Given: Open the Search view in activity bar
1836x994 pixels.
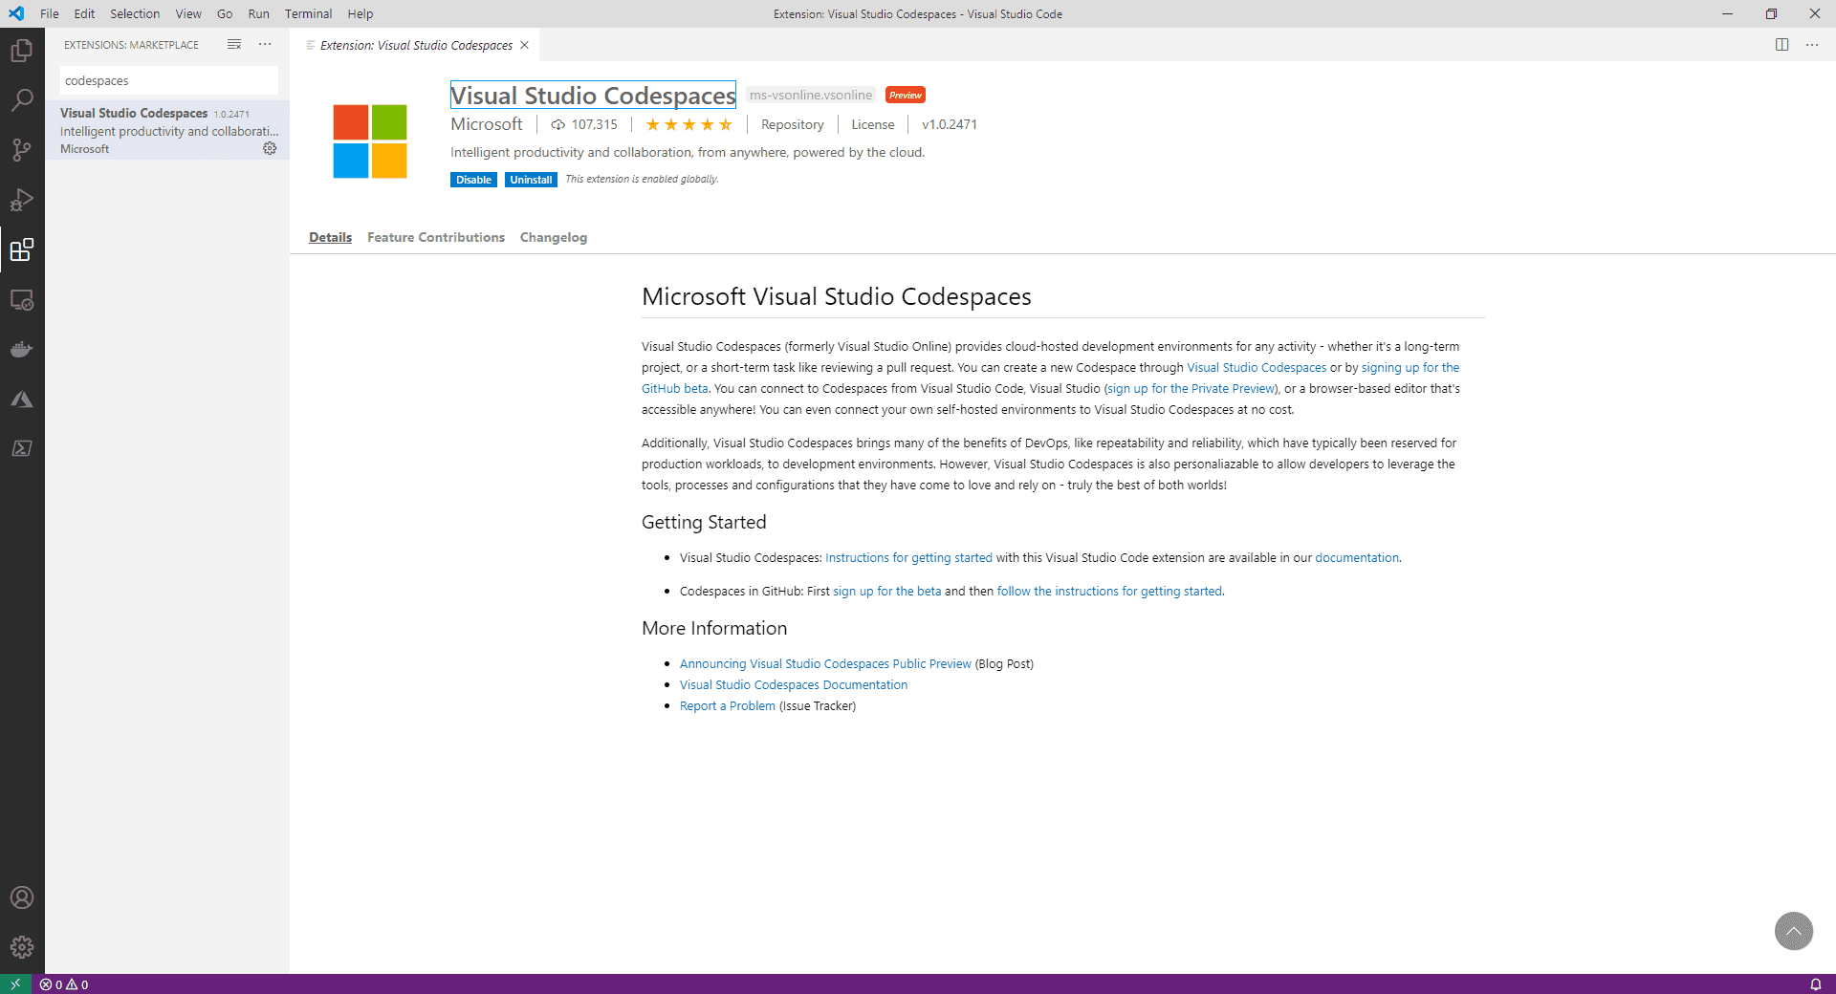Looking at the screenshot, I should point(22,99).
